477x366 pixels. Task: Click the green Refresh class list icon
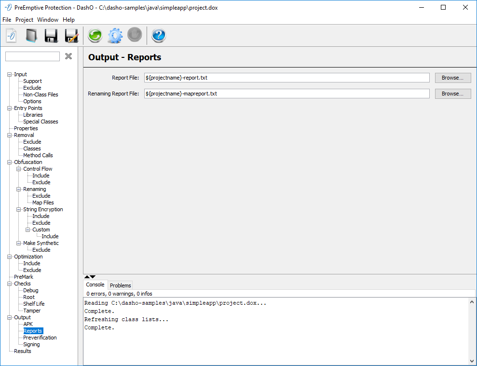pyautogui.click(x=95, y=36)
